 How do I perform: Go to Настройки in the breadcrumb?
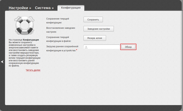click(18, 8)
